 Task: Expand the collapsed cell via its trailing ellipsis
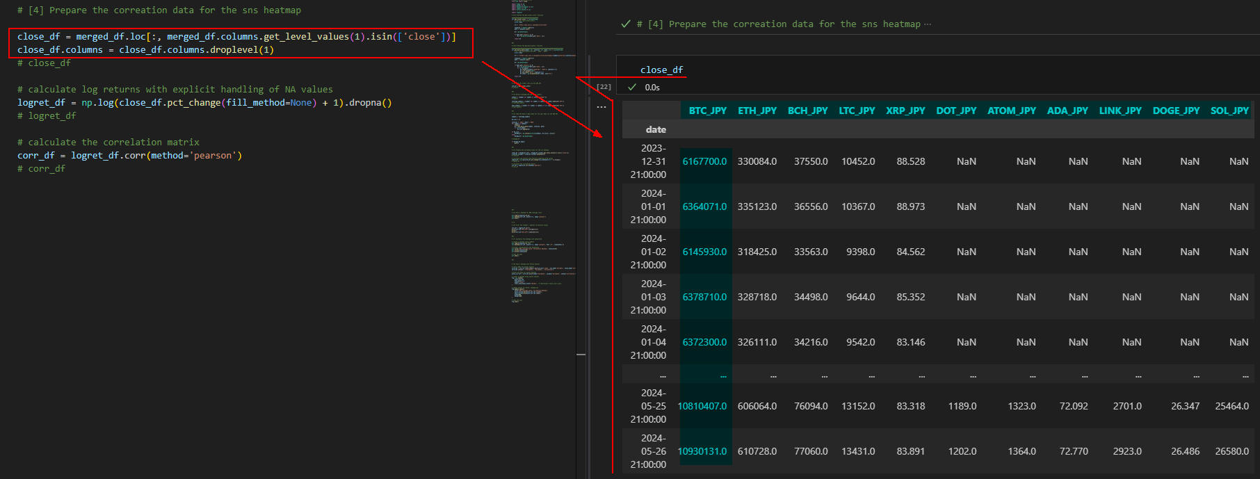coord(928,24)
